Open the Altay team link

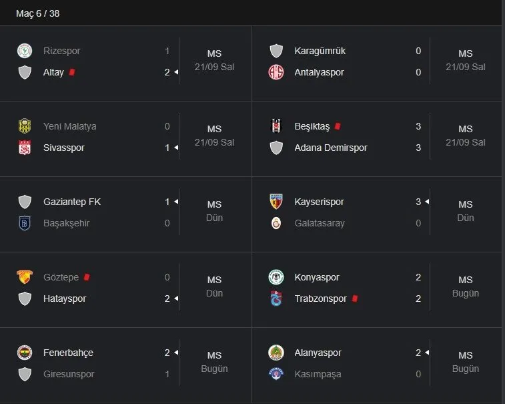tap(53, 72)
